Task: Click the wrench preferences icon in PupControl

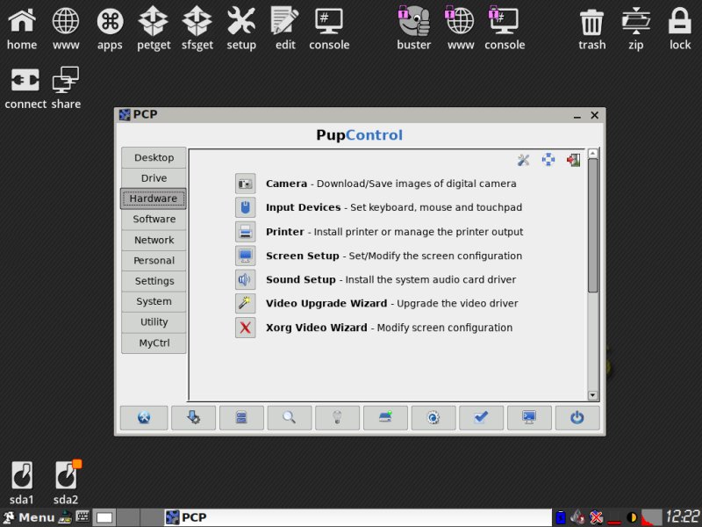Action: (x=524, y=160)
